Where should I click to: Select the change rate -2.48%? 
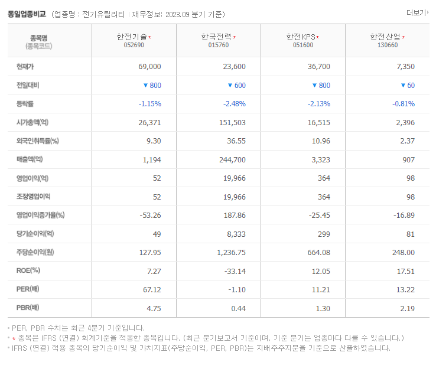tap(235, 104)
